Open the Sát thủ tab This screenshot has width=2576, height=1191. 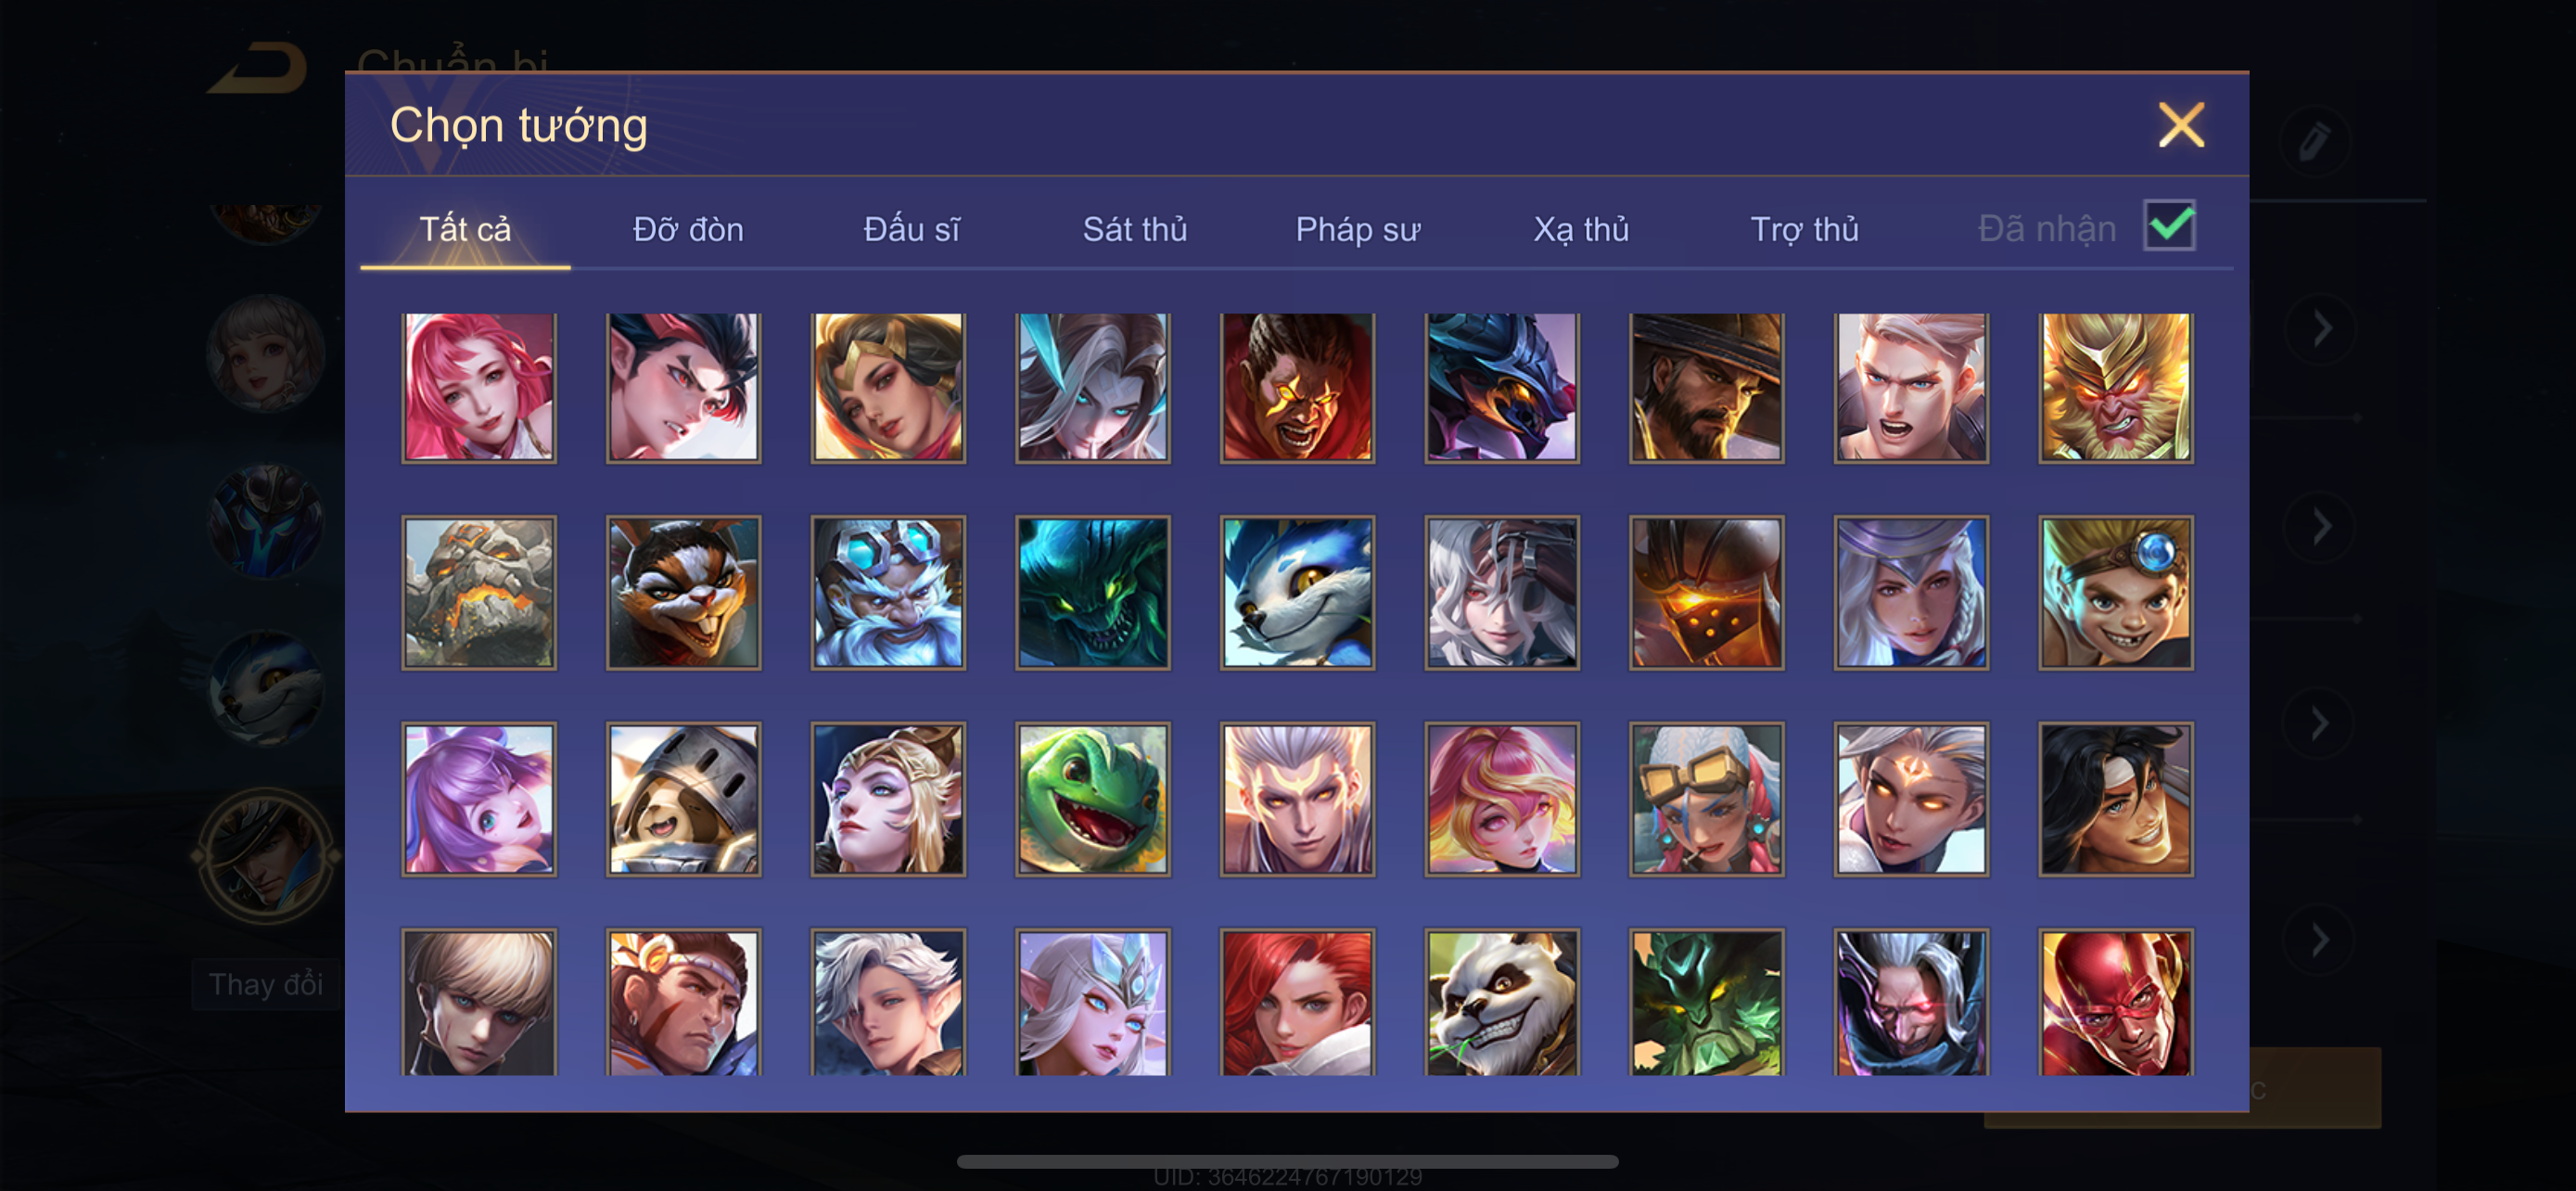coord(1134,229)
